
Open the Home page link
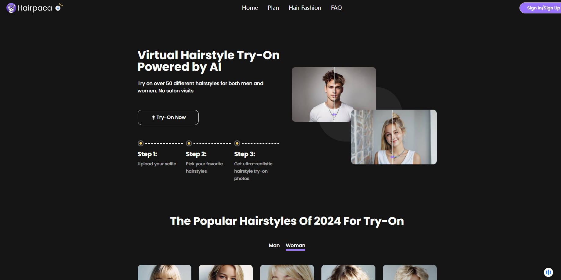[250, 8]
